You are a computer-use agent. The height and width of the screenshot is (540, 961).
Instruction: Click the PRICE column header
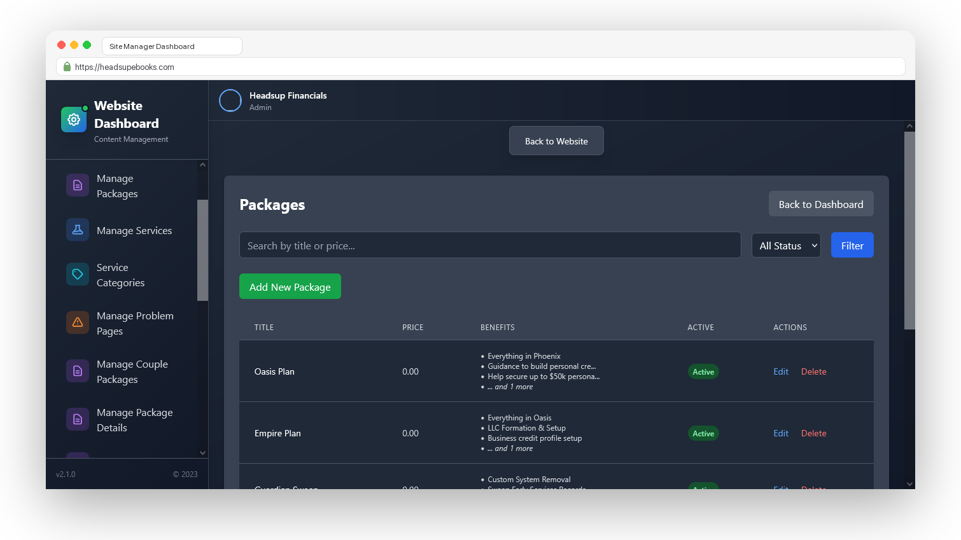pos(412,328)
